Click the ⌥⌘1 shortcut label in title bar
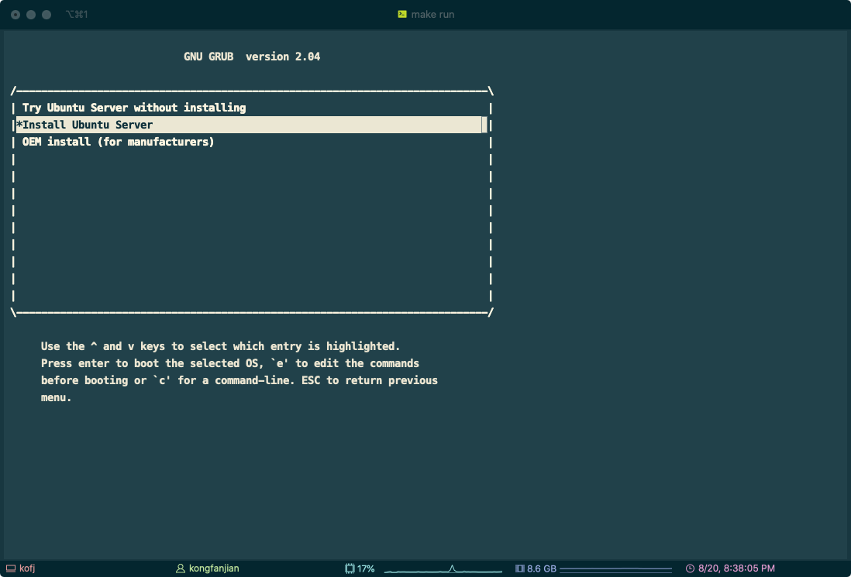This screenshot has height=577, width=851. [77, 14]
